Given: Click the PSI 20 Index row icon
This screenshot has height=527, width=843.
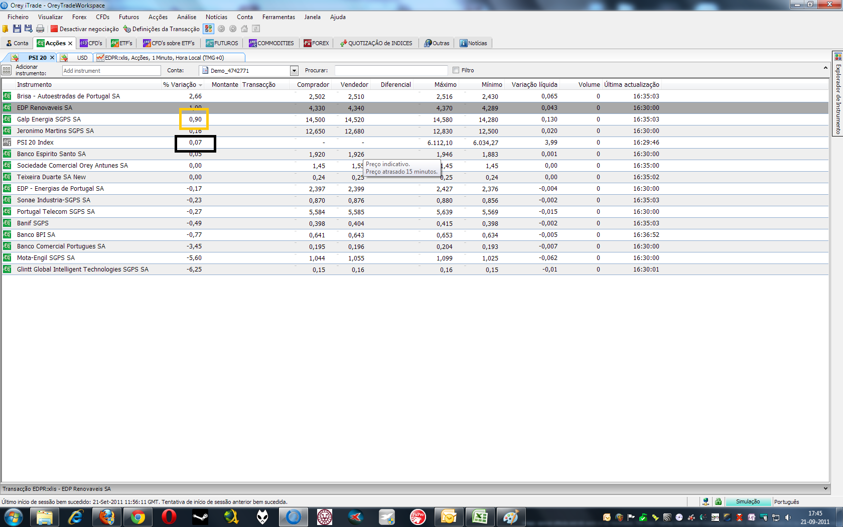Looking at the screenshot, I should pyautogui.click(x=7, y=142).
